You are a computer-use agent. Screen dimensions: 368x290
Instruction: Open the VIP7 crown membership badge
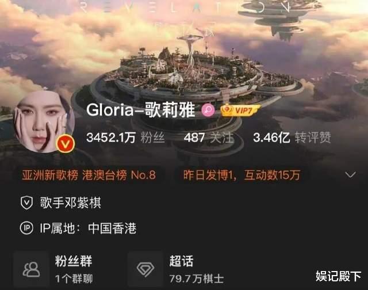pyautogui.click(x=240, y=110)
